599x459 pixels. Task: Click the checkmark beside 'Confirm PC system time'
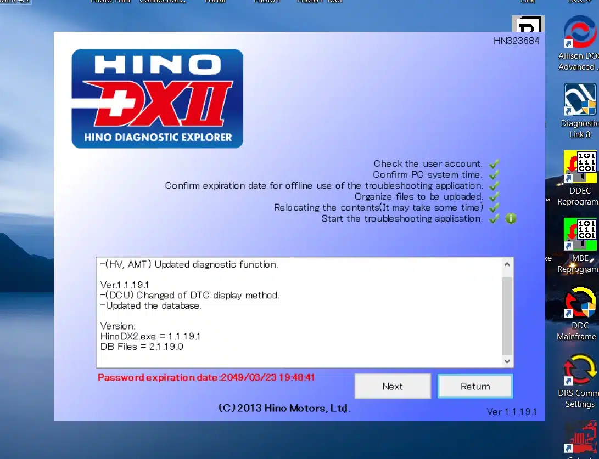494,174
